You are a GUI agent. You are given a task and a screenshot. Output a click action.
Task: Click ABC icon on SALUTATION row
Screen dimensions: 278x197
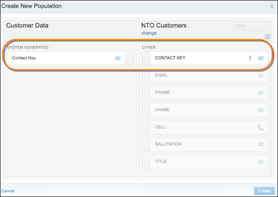click(x=261, y=144)
